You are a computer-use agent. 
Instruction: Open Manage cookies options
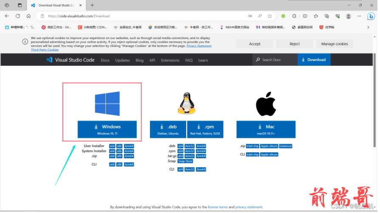tap(335, 44)
